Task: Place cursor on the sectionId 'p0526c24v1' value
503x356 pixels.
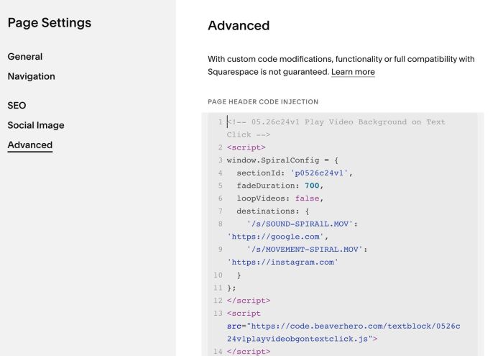Action: click(x=319, y=173)
